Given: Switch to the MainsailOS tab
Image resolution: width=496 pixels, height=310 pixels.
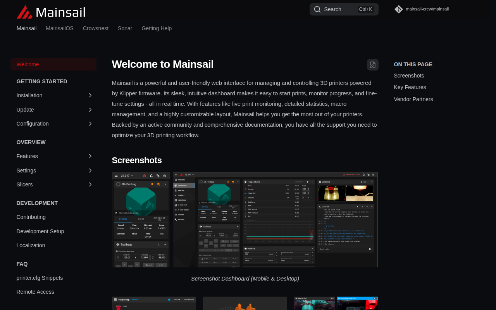Looking at the screenshot, I should coord(60,28).
